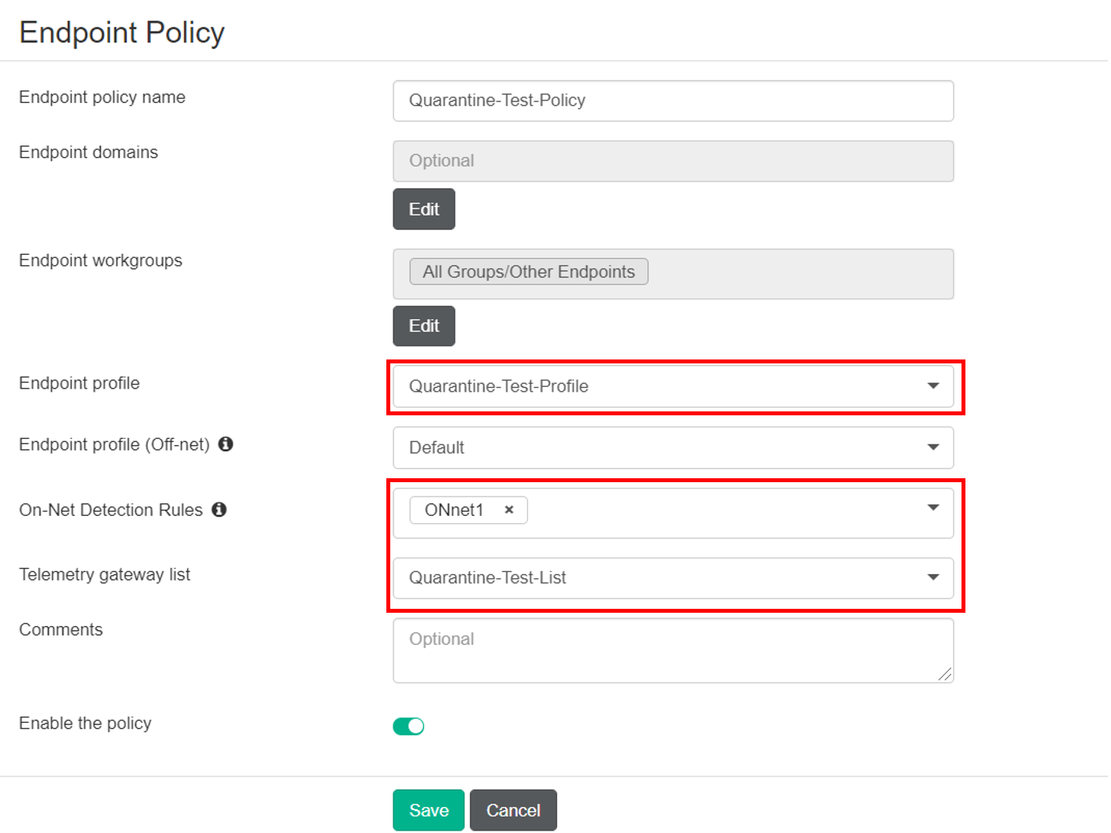Screen dimensions: 1111x833
Task: Click the Endpoint policy name label
Action: 102,97
